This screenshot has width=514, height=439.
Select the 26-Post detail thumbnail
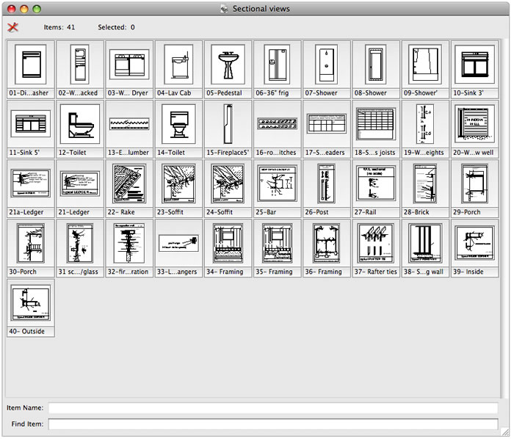325,184
